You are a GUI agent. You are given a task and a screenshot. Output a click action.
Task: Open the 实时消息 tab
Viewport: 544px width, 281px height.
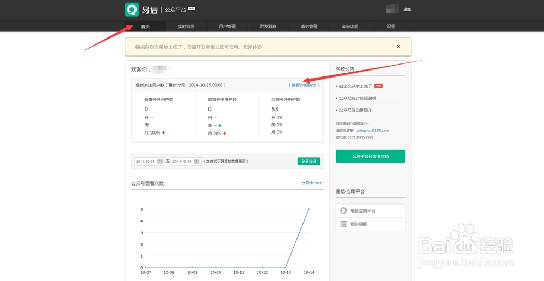point(186,26)
